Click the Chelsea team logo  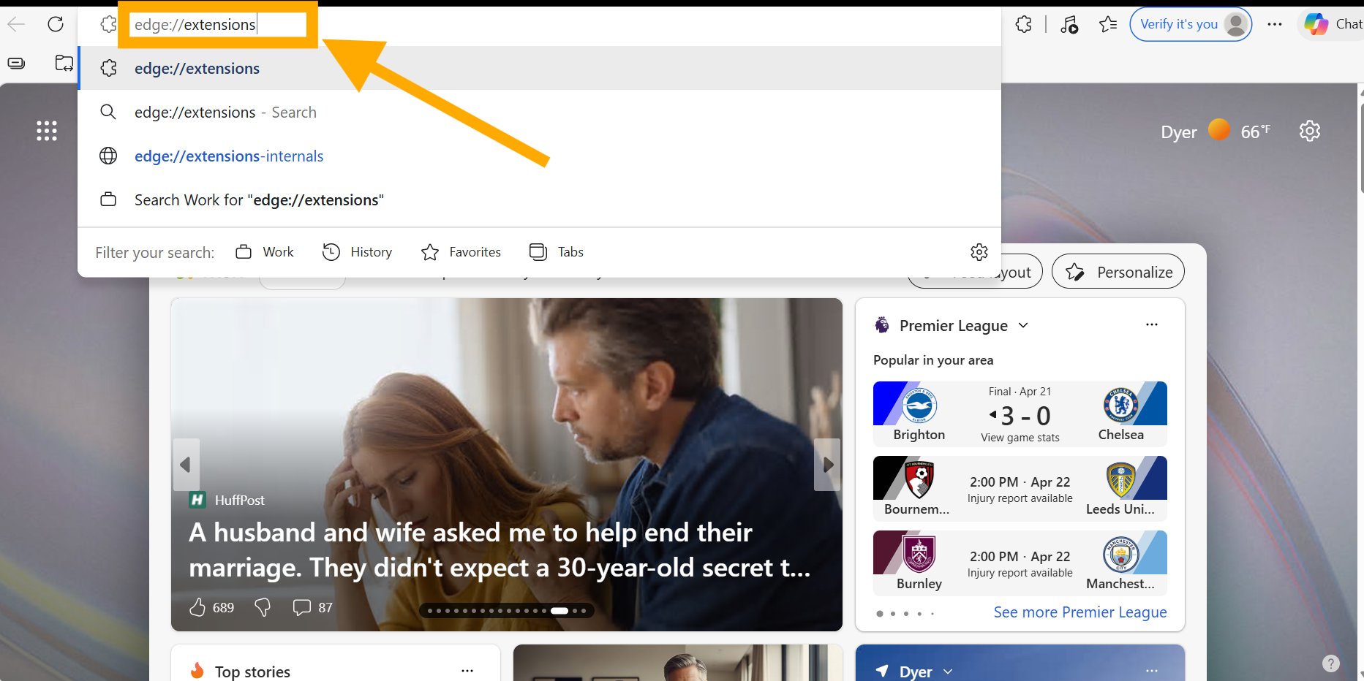(x=1121, y=405)
